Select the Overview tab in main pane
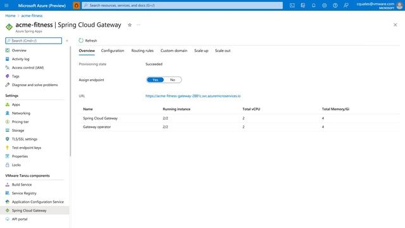Screen dimensions: 405x228 click(87, 51)
